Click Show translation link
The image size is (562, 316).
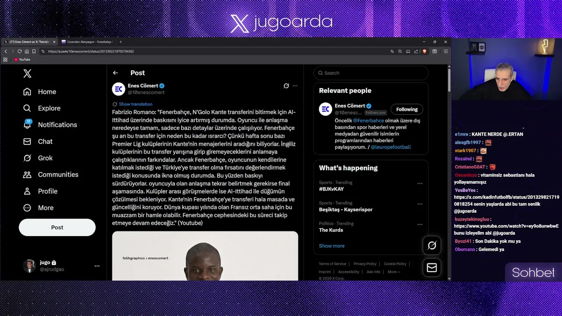[x=135, y=104]
